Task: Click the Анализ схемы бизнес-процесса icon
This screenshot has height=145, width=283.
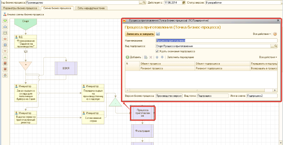Action: point(5,14)
